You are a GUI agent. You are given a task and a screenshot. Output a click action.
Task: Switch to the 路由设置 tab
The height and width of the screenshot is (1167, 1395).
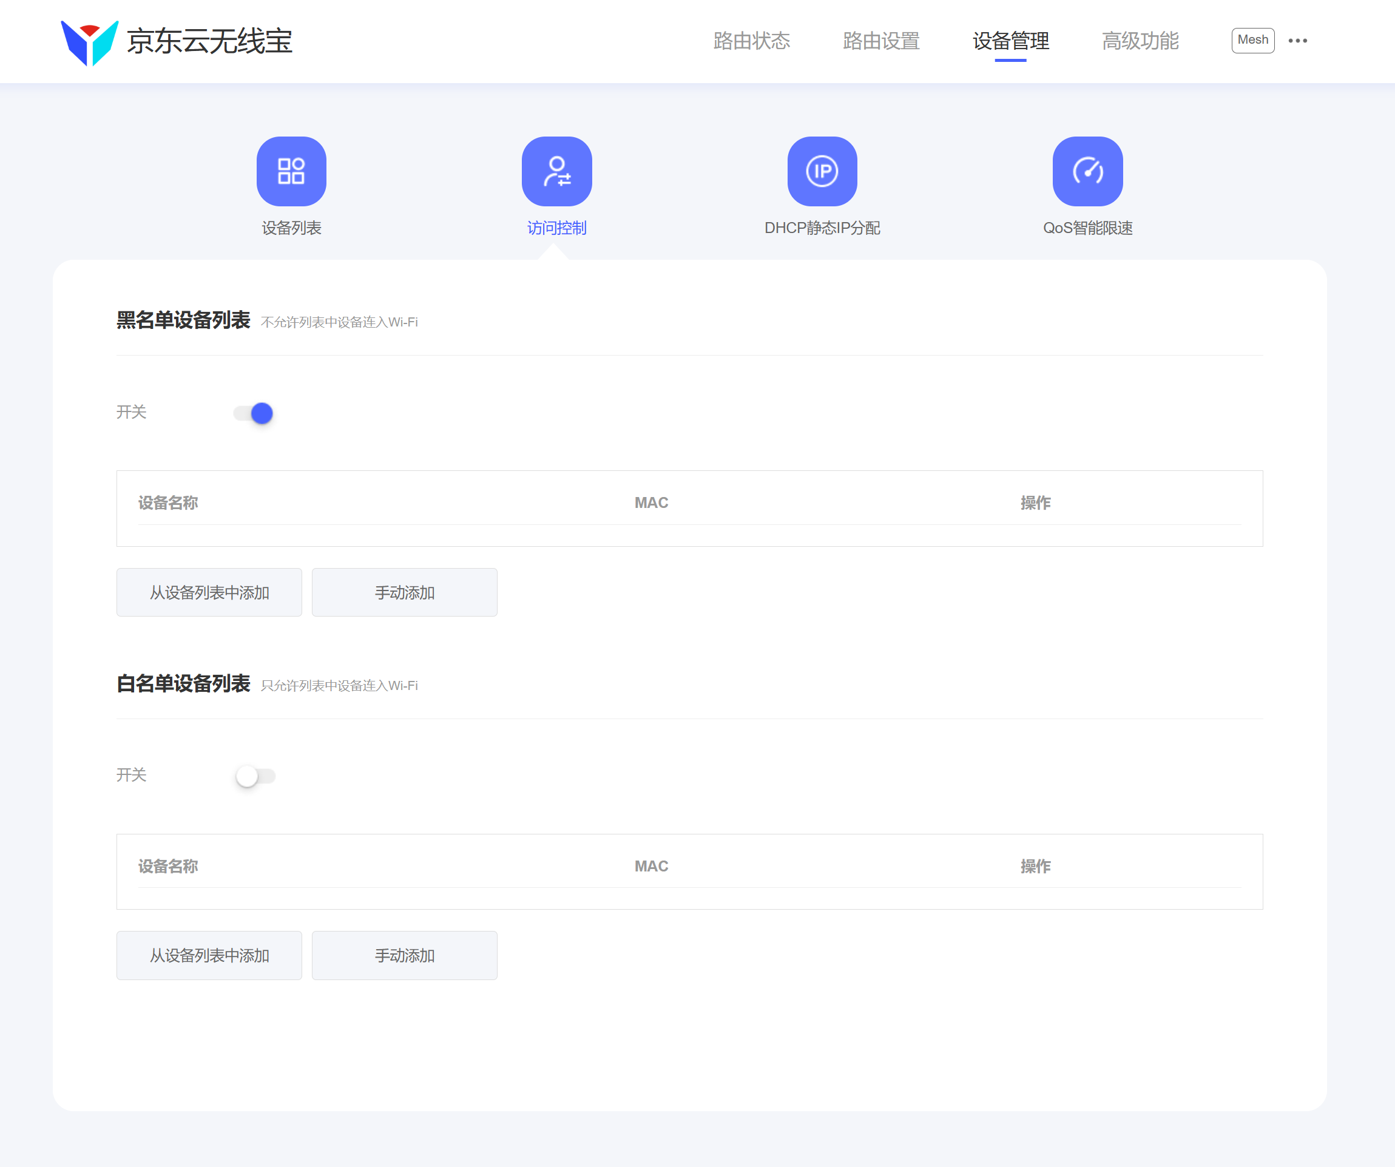pyautogui.click(x=882, y=41)
